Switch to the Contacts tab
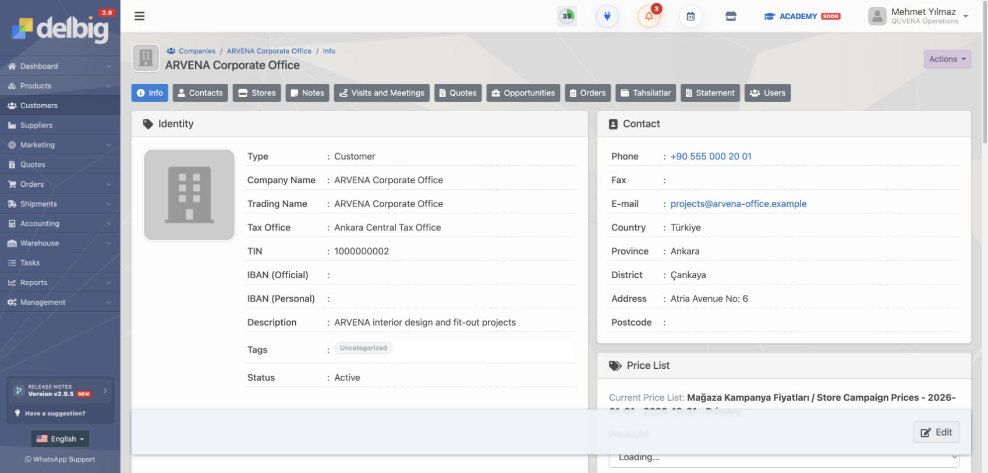988x473 pixels. (x=200, y=93)
